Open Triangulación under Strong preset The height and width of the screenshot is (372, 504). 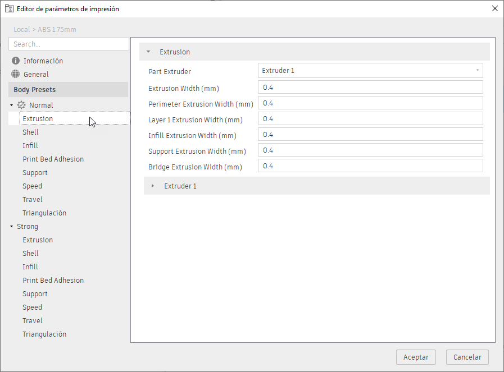(x=44, y=334)
